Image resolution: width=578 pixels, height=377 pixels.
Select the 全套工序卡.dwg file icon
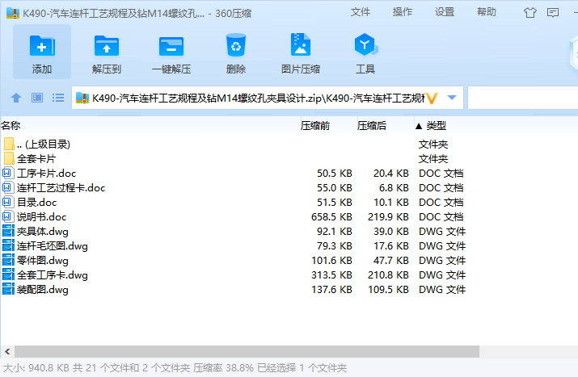pos(8,275)
